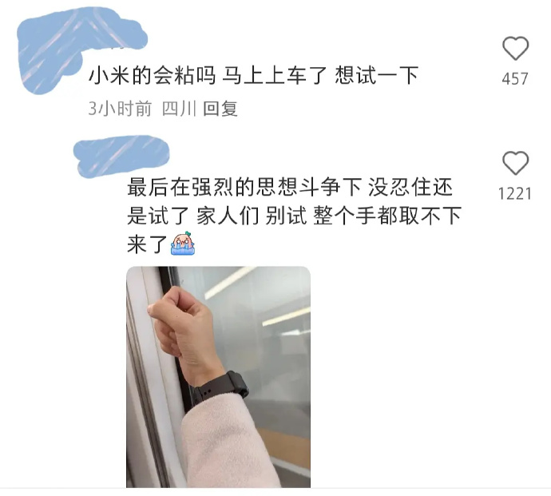Tap the blurred username beside the first avatar

[x=114, y=30]
